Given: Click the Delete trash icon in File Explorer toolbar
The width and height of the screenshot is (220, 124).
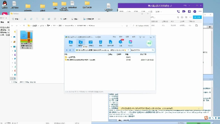Looking at the screenshot, I should (x=55, y=19).
